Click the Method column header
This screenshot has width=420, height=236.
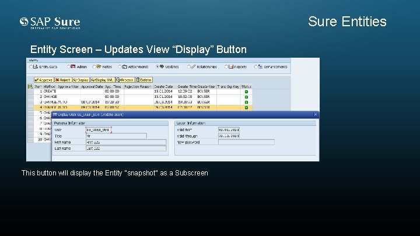point(49,86)
